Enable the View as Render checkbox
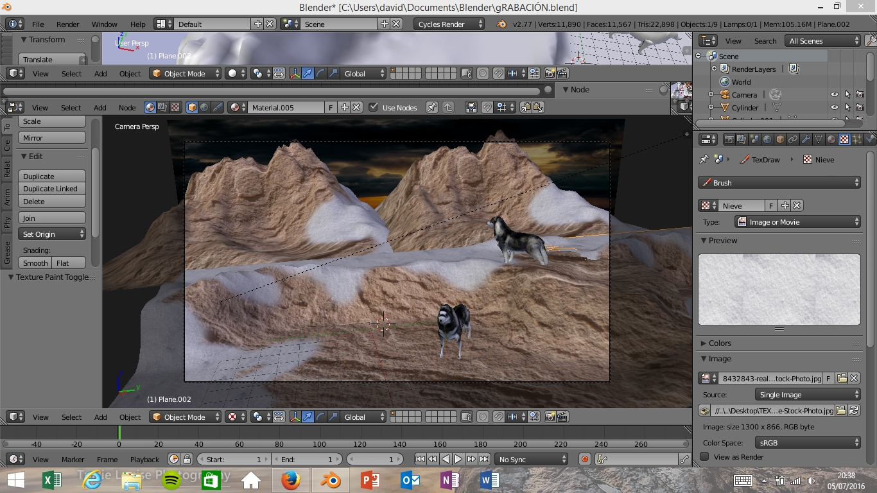The width and height of the screenshot is (877, 493). (x=704, y=456)
